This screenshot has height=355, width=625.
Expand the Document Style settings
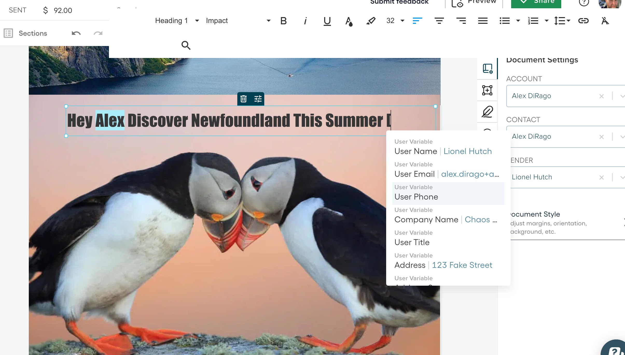pyautogui.click(x=567, y=223)
